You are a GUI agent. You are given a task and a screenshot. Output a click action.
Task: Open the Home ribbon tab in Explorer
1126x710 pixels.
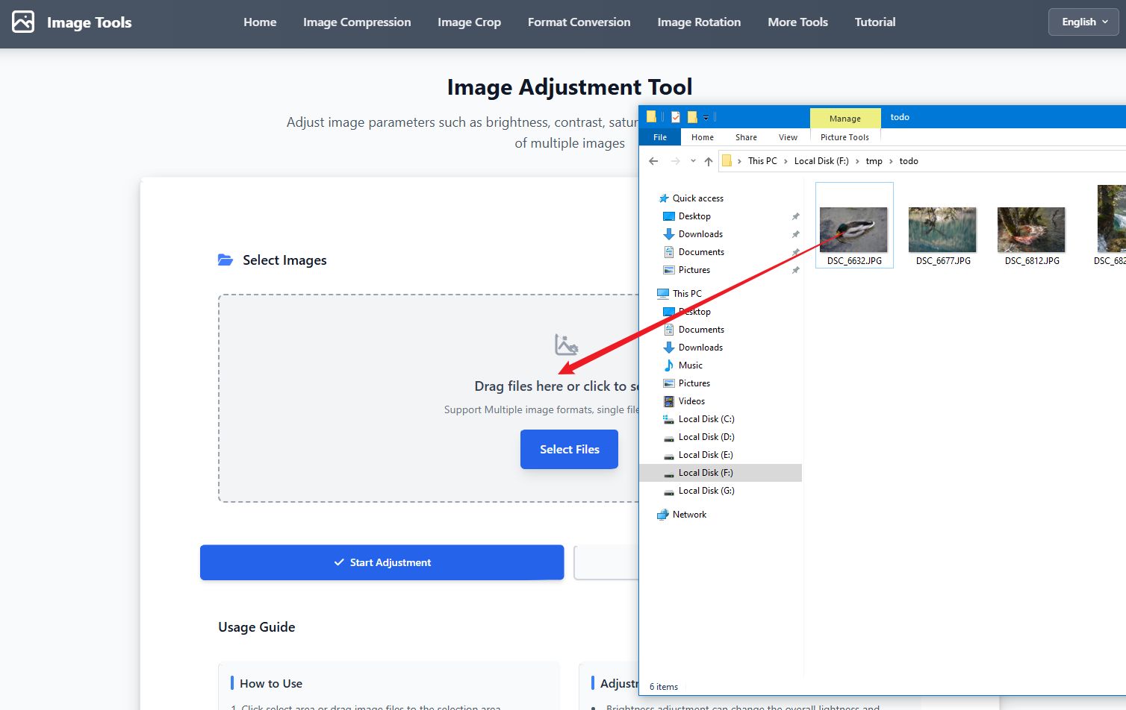click(x=702, y=137)
